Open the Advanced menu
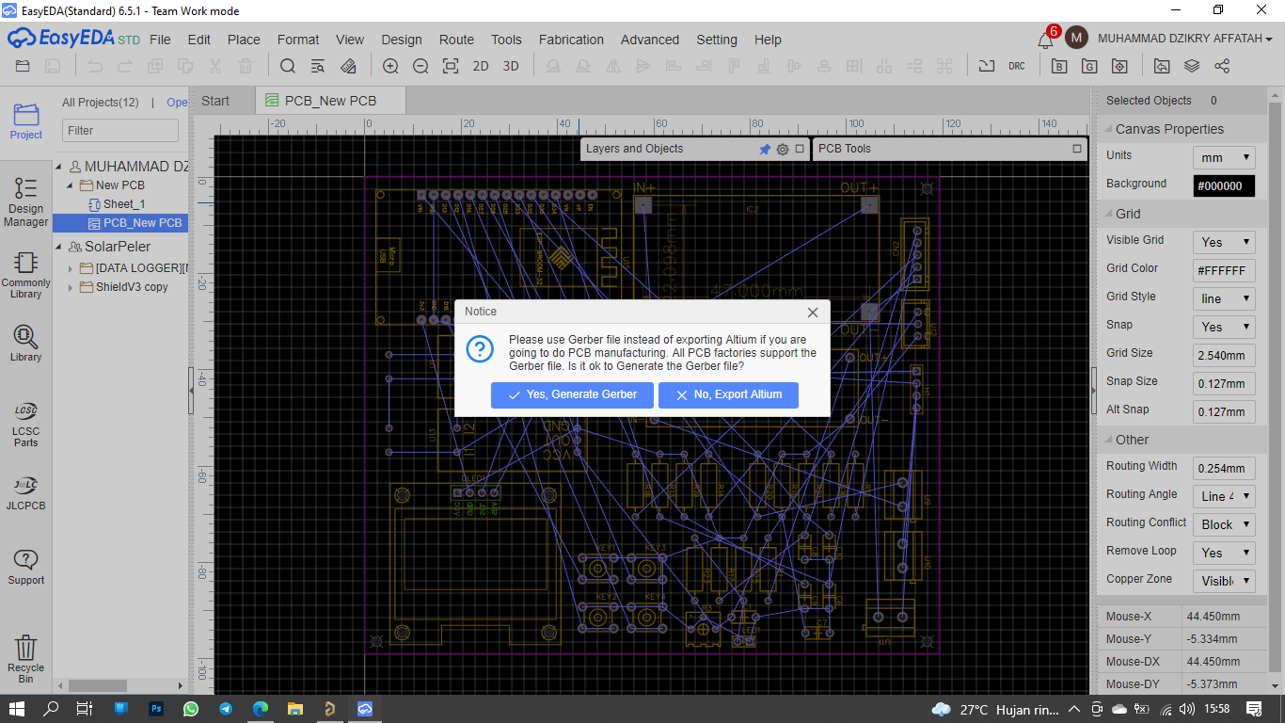This screenshot has width=1285, height=723. [x=649, y=40]
